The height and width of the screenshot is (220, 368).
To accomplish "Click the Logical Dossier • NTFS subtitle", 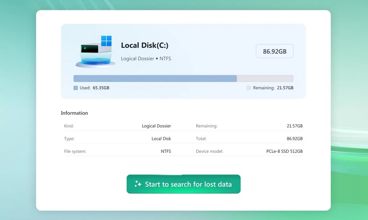I will [146, 58].
